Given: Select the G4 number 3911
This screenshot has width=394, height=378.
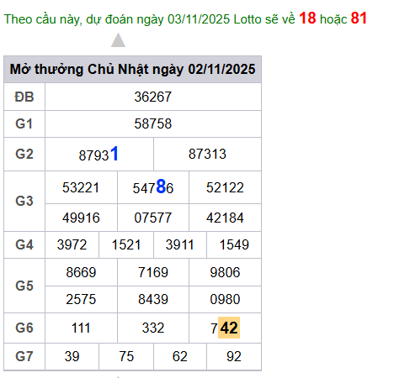Looking at the screenshot, I should coord(180,244).
